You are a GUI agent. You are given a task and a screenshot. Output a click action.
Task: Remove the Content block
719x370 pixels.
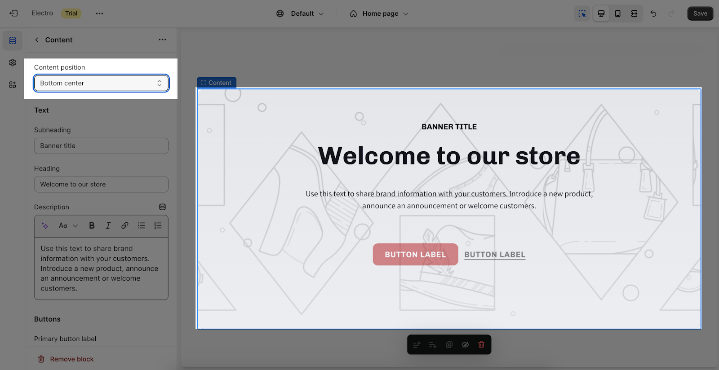[x=66, y=359]
